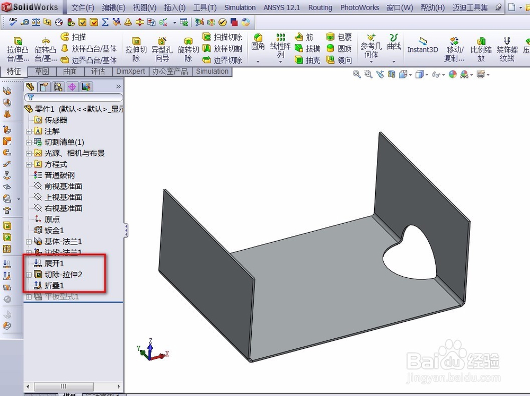Switch to the 草图 sketch tab
The height and width of the screenshot is (396, 530).
coord(42,72)
